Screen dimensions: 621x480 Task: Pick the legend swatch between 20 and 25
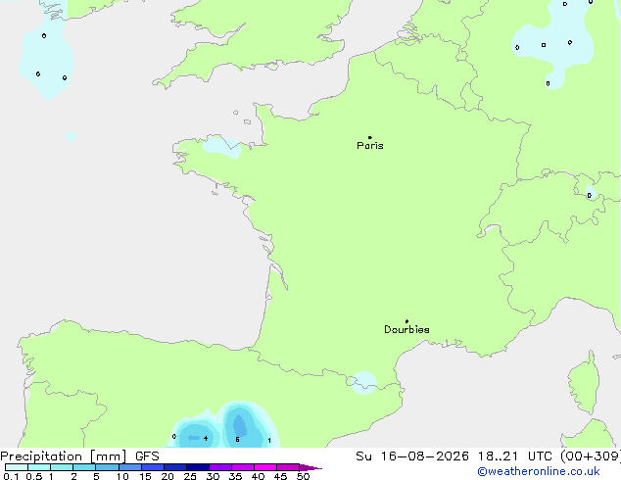[x=175, y=467]
